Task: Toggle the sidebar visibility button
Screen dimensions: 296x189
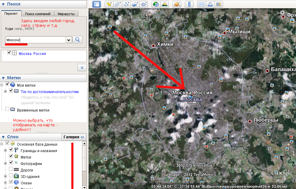Action: [97, 4]
